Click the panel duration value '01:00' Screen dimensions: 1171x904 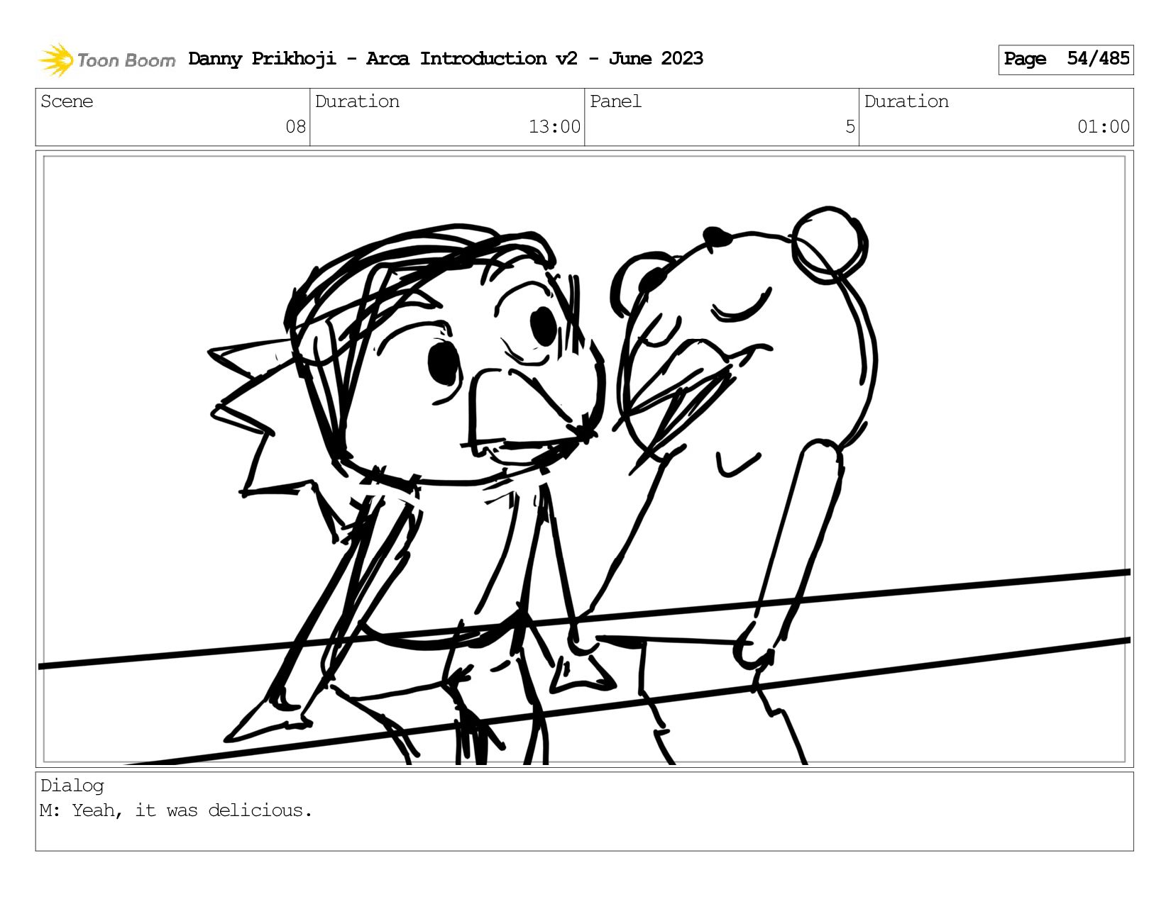1104,127
